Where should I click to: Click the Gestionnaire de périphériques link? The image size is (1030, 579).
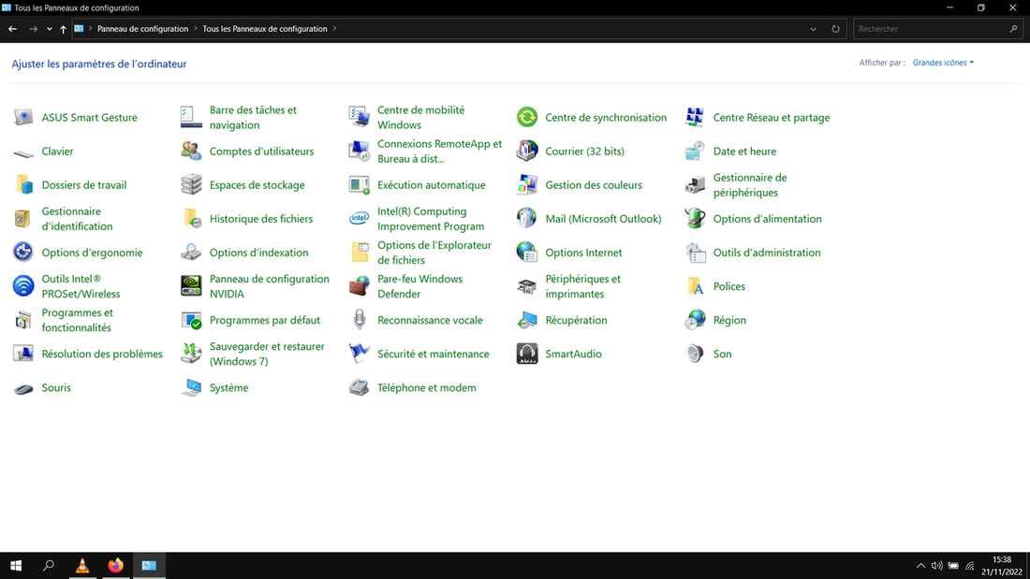tap(750, 185)
